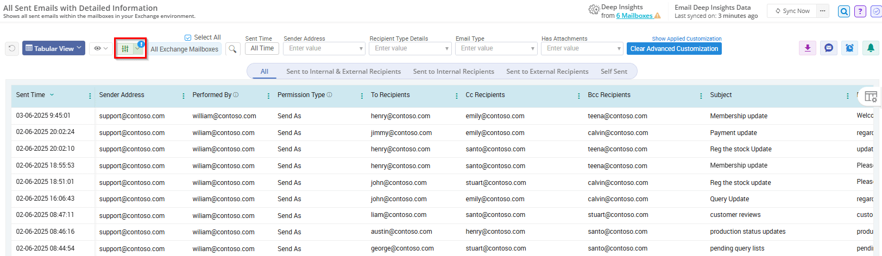Open the Sent Time column options menu

click(x=90, y=96)
